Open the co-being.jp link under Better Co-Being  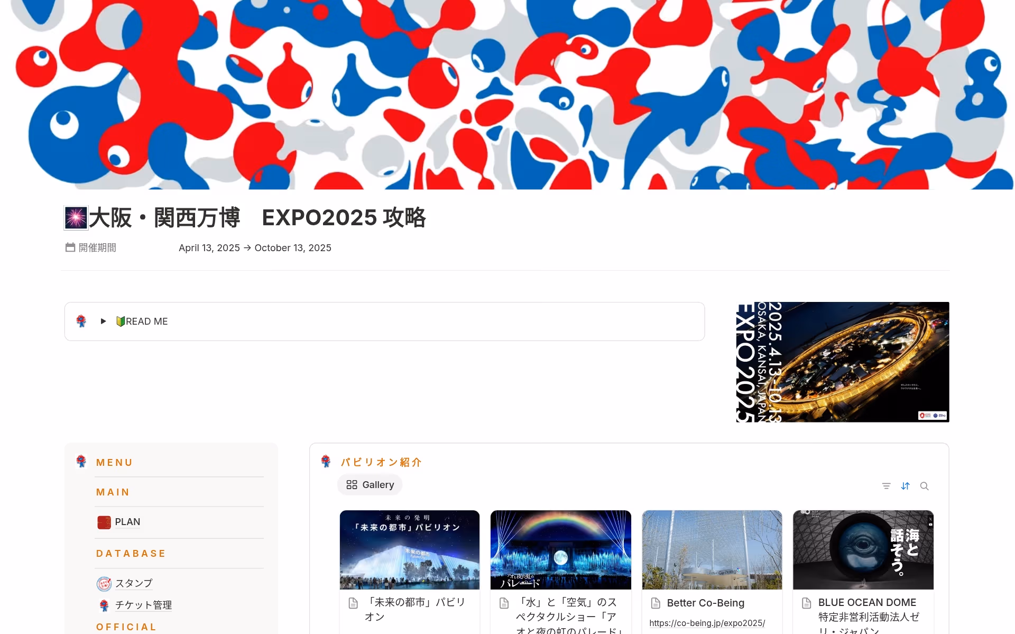707,623
